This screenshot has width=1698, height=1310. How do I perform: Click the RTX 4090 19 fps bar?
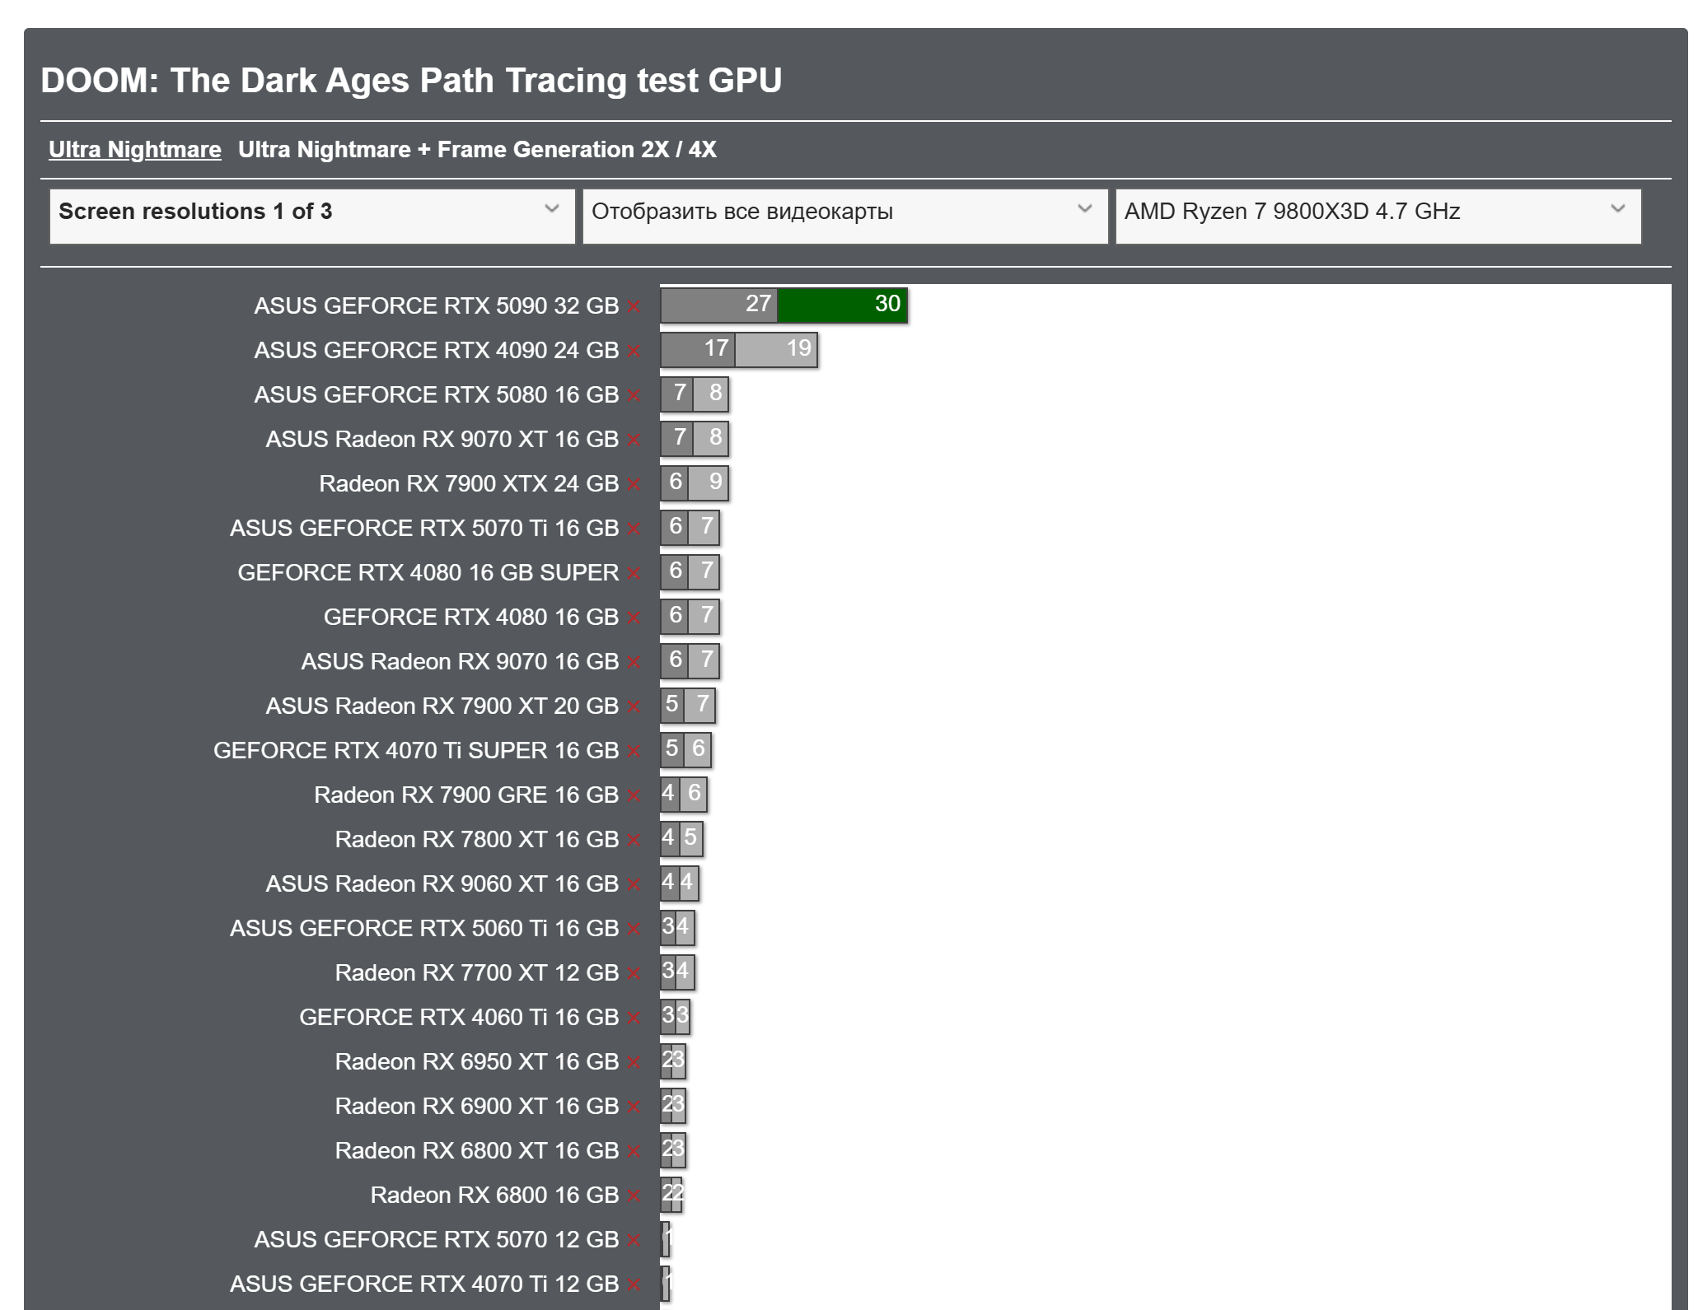[x=775, y=349]
